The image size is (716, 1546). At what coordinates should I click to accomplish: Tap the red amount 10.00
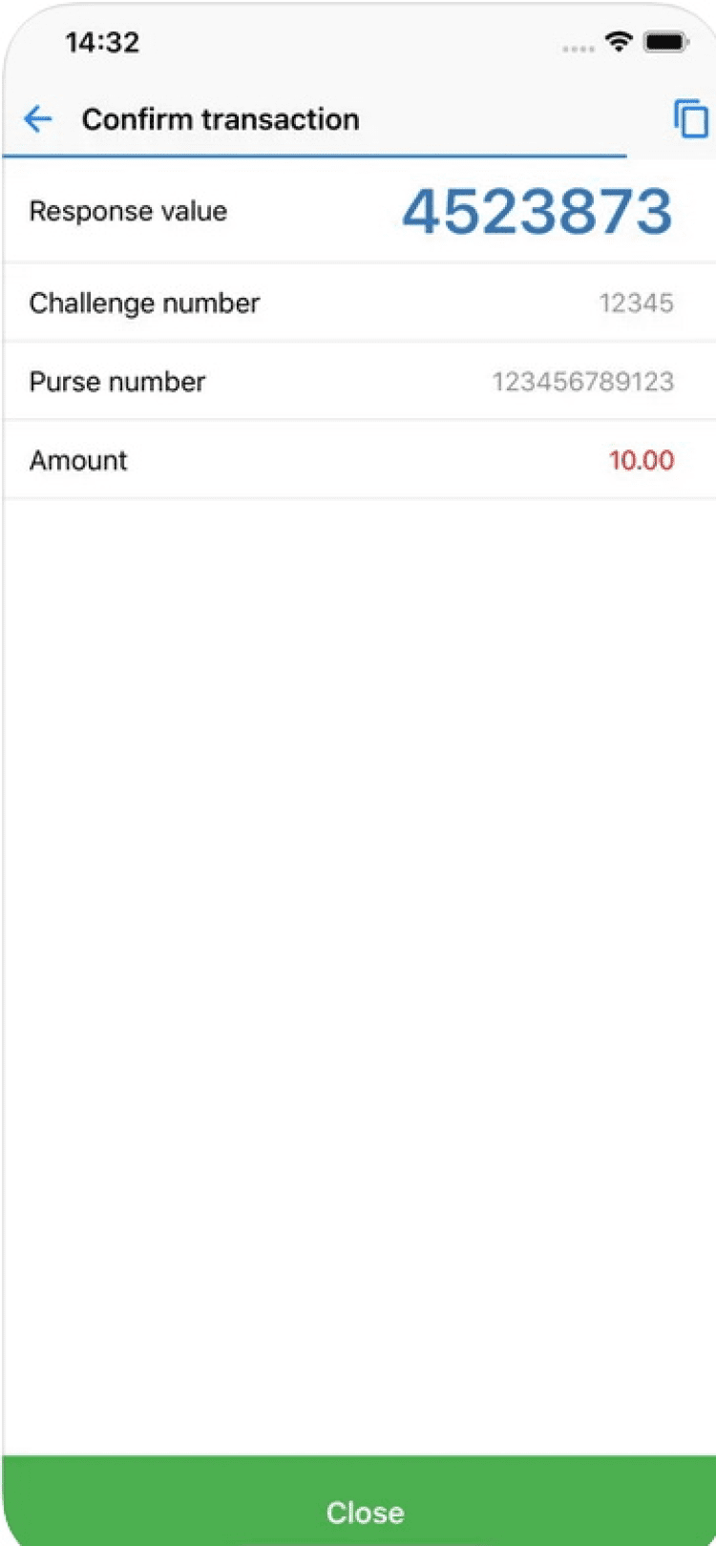pyautogui.click(x=642, y=460)
